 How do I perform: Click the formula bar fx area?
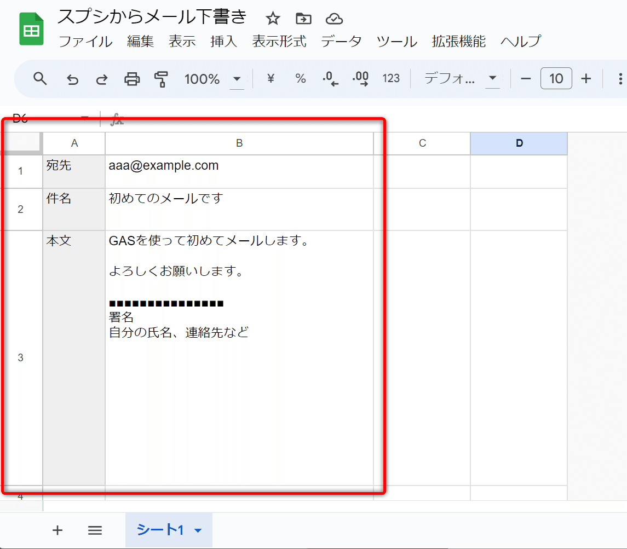tap(117, 119)
